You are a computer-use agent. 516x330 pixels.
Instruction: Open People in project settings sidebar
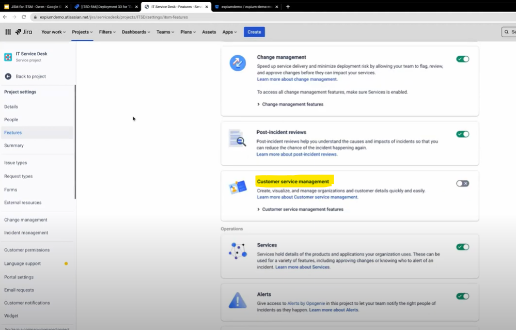pyautogui.click(x=11, y=119)
